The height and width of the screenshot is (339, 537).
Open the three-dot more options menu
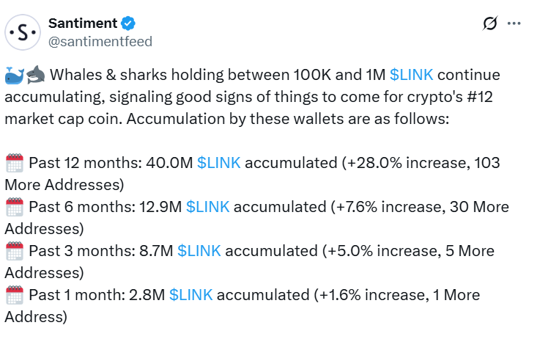click(x=514, y=24)
